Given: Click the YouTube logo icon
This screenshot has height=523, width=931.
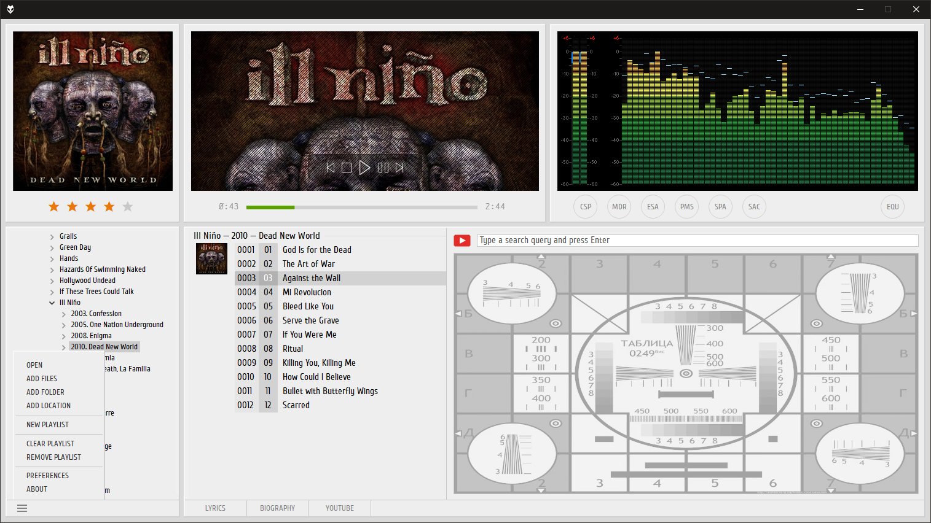Looking at the screenshot, I should coord(462,241).
